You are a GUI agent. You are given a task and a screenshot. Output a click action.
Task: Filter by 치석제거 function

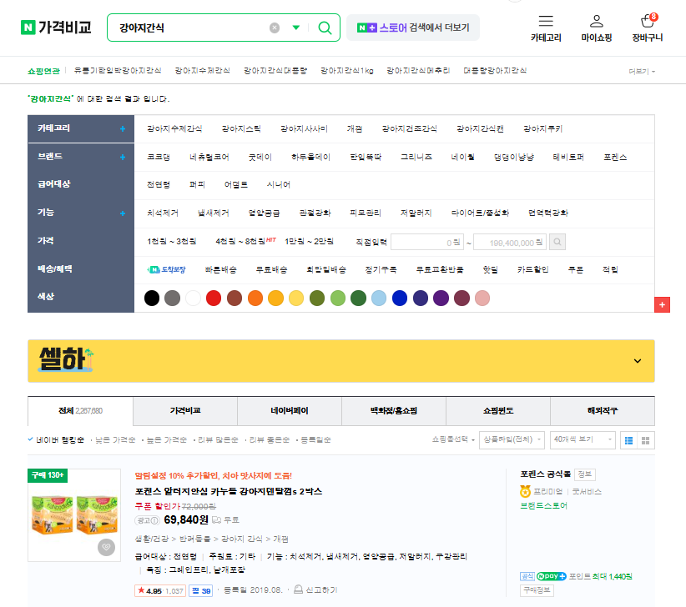click(x=163, y=213)
